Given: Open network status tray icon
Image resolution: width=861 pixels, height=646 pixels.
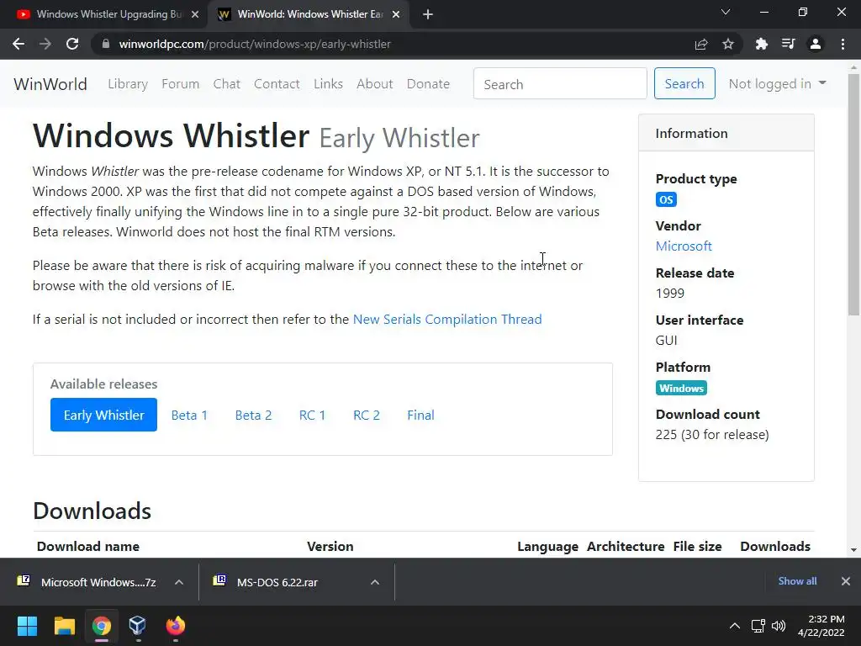Looking at the screenshot, I should pyautogui.click(x=758, y=626).
